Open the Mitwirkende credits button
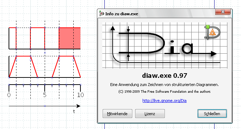 pyautogui.click(x=117, y=114)
